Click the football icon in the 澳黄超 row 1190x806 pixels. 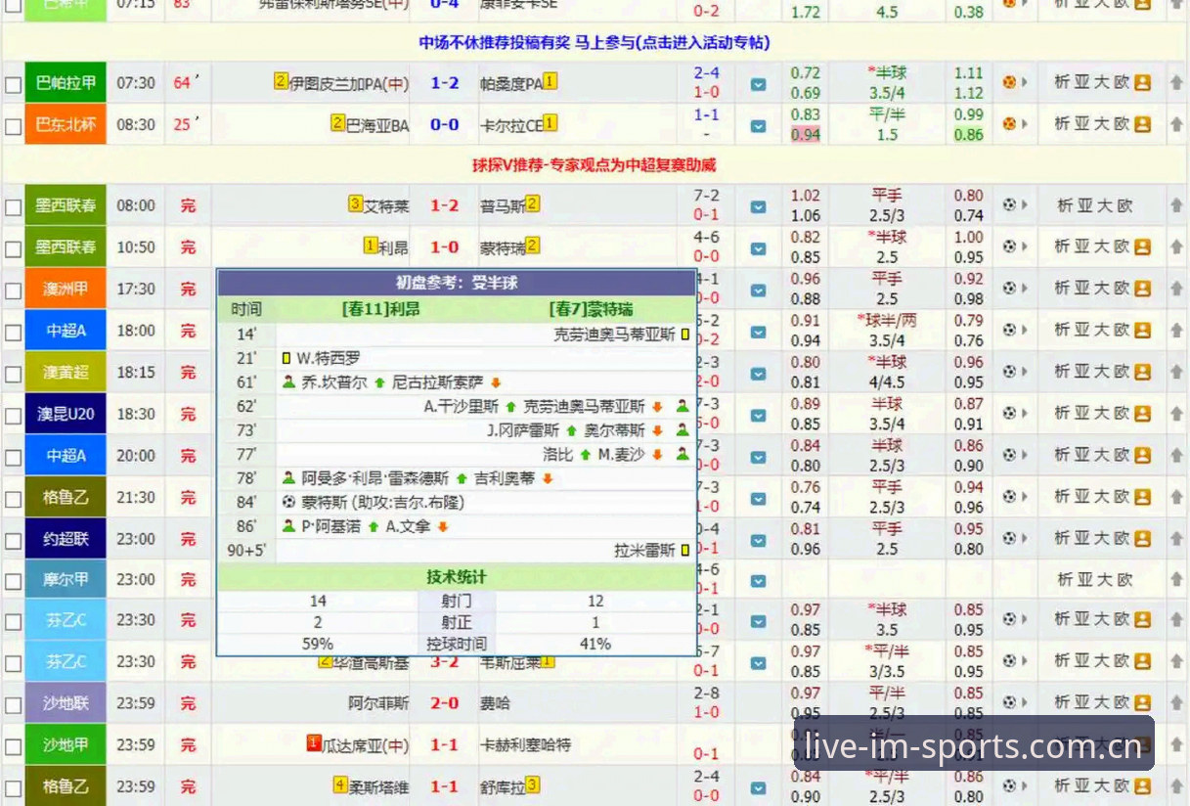click(1009, 372)
